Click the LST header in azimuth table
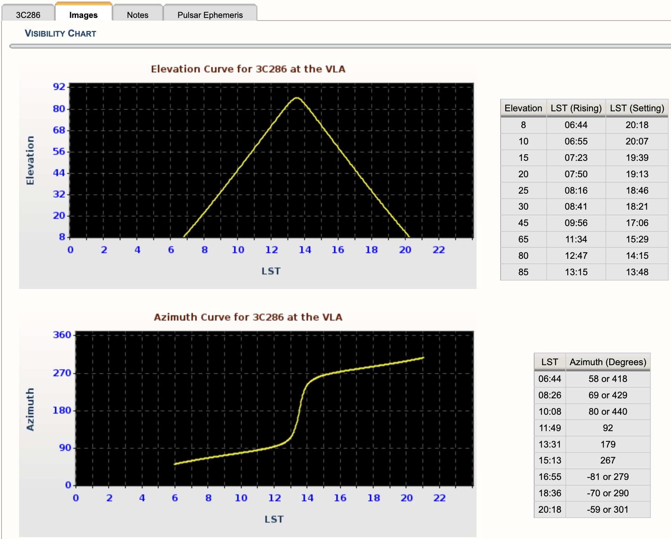 (x=549, y=362)
